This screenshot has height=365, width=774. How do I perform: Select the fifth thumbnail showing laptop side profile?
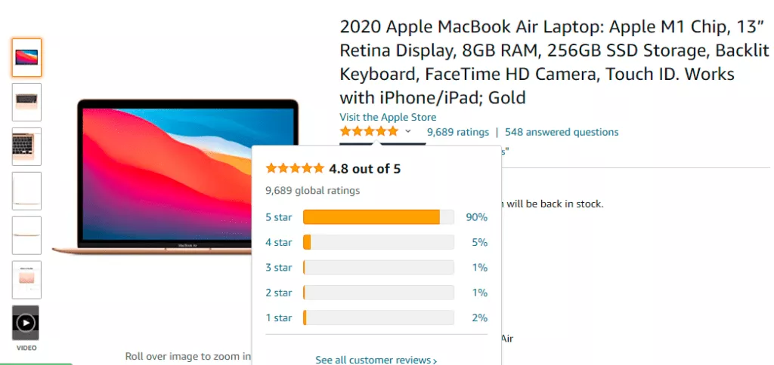(26, 235)
